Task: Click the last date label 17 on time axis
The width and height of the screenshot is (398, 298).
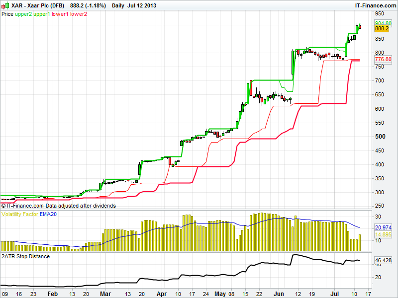Action: [368, 294]
